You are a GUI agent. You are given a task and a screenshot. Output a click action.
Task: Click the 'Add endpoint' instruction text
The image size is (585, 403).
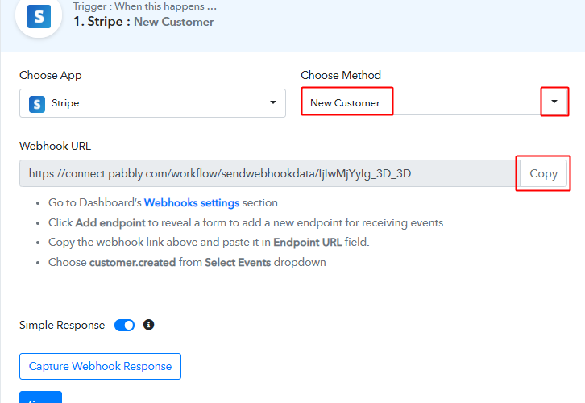(110, 222)
